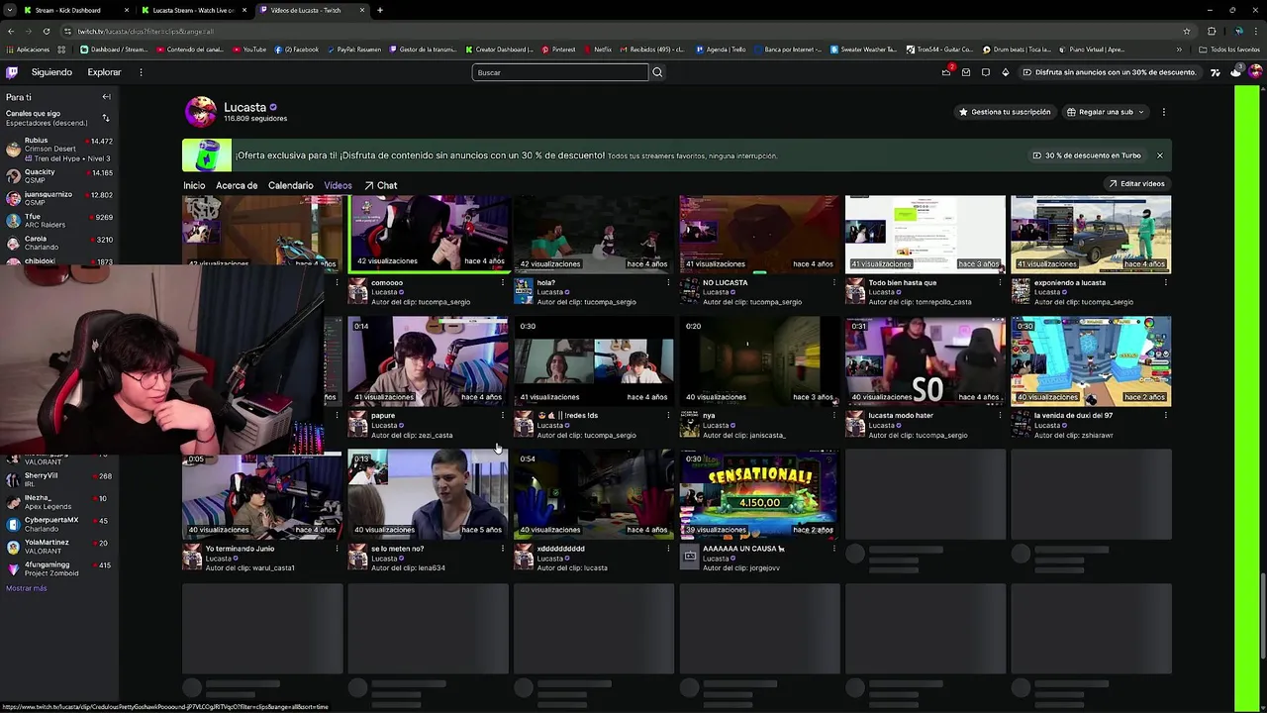Viewport: 1267px width, 713px height.
Task: Go to Explorar in Twitch nav
Action: 104,72
